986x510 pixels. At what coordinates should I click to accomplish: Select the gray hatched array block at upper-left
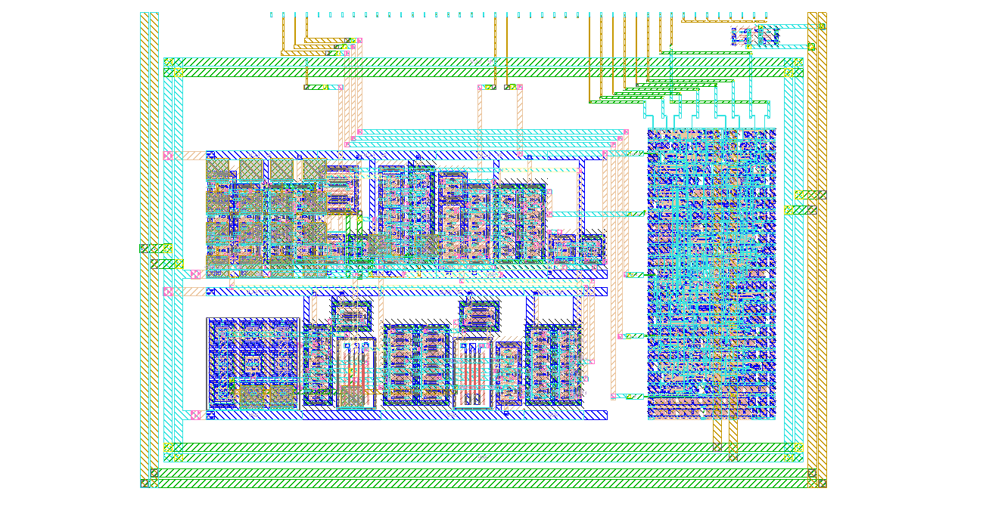(266, 218)
